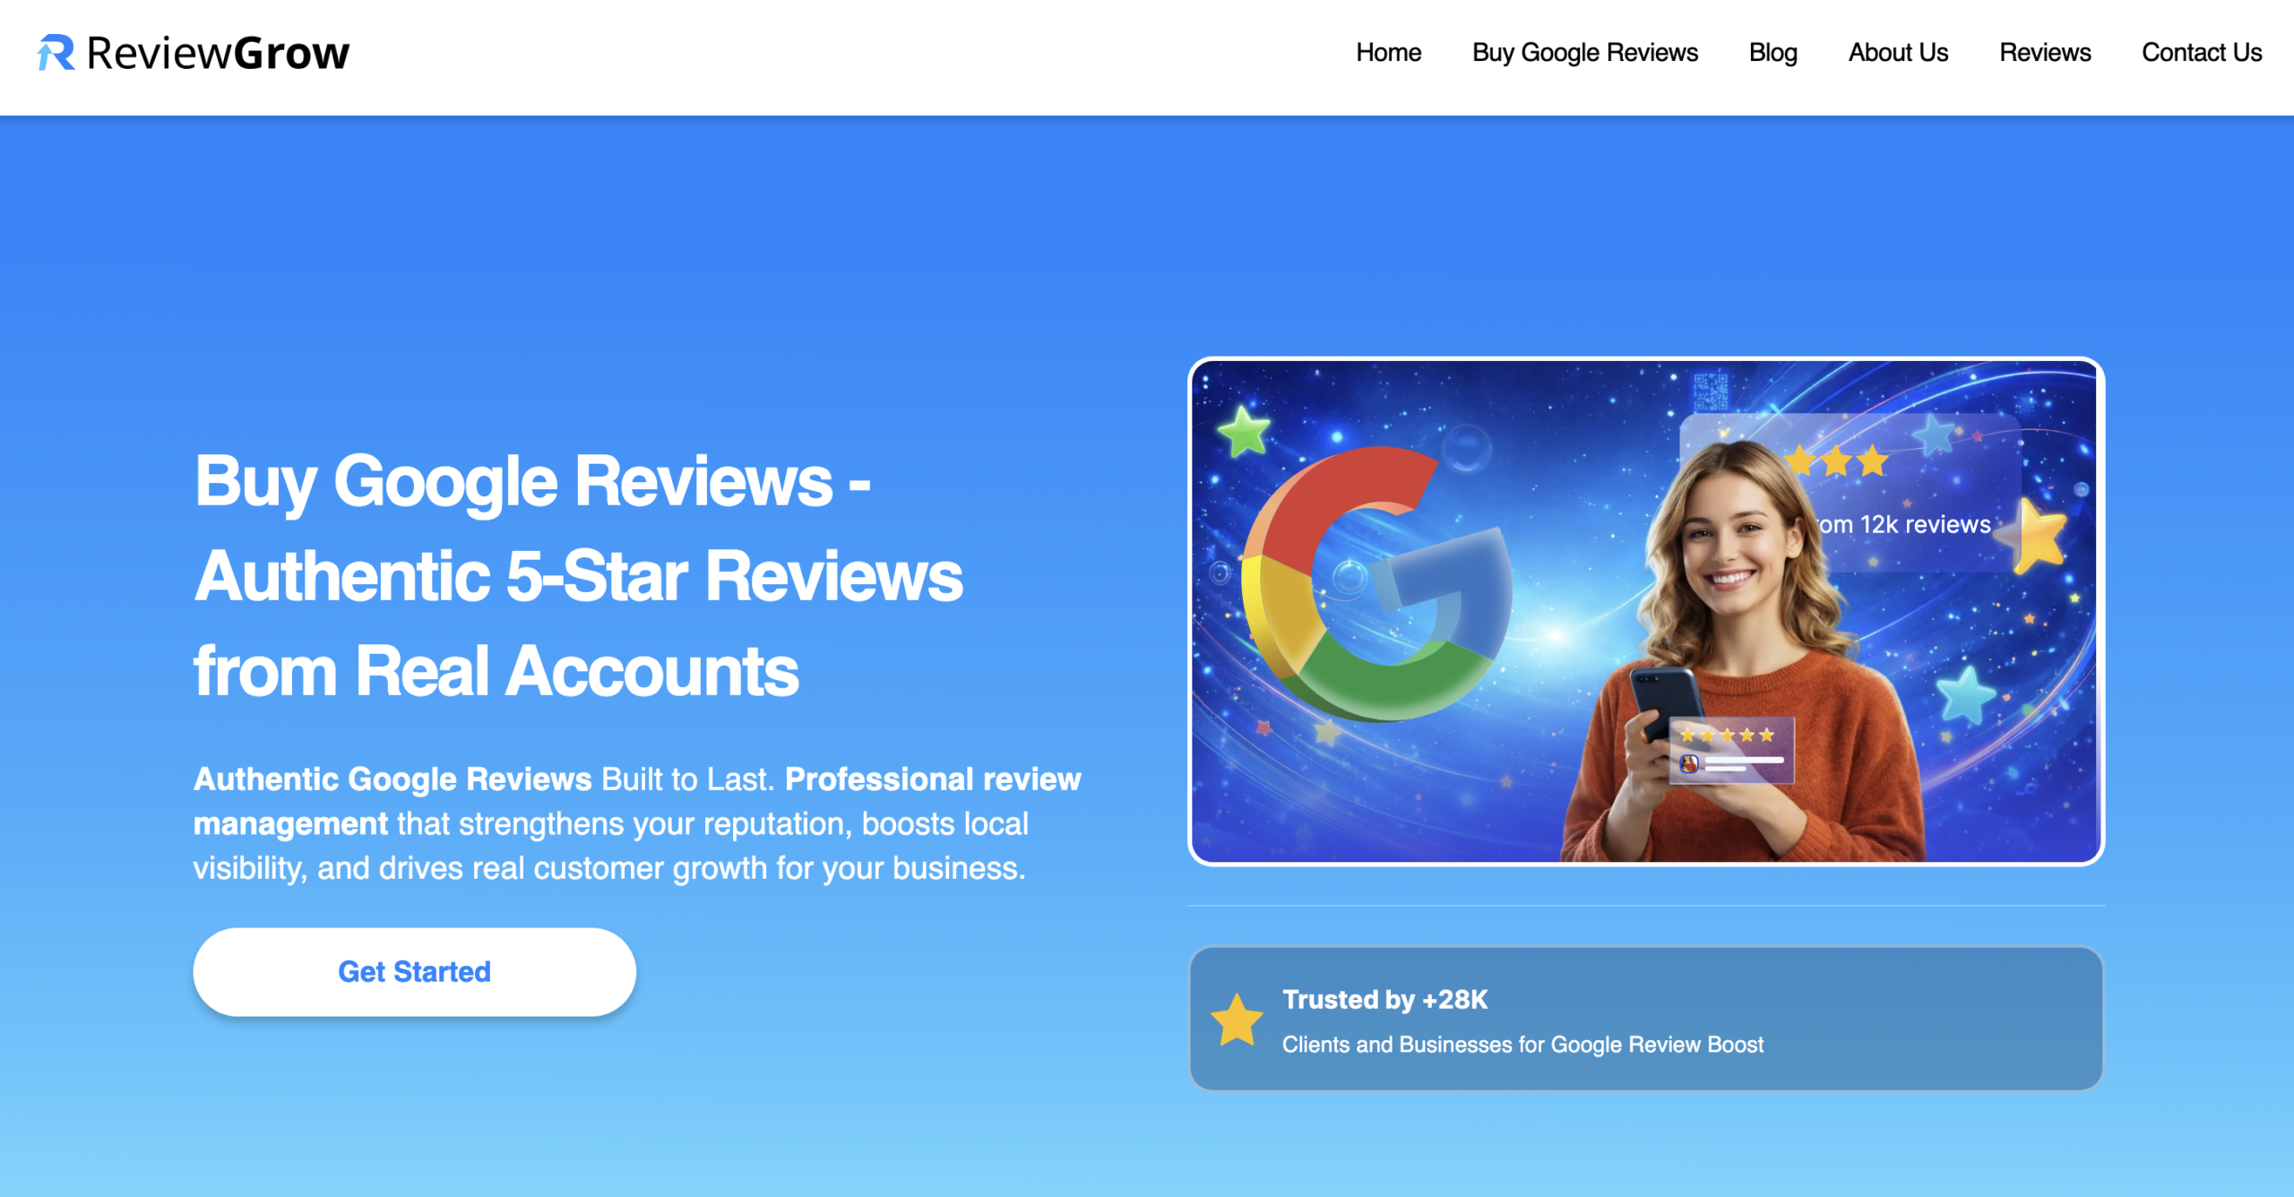Go to the About Us page
This screenshot has height=1197, width=2294.
(1897, 53)
